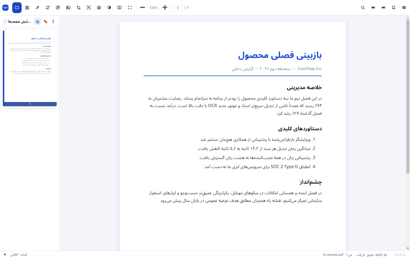Click list item 4 mentioning SOC 2 Type II
The image size is (410, 258).
tap(259, 167)
